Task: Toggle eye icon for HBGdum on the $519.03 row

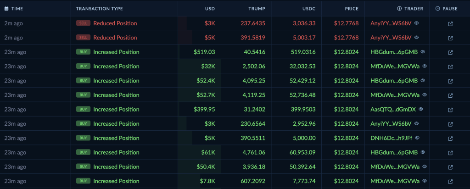Action: pyautogui.click(x=423, y=51)
